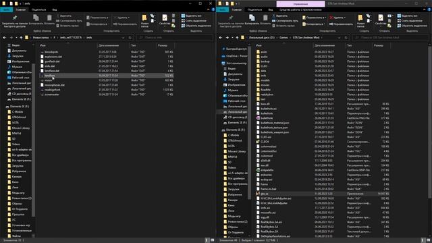Click GTA San Andreas Mod in breadcrumb path
432x243 pixels.
(x=306, y=38)
